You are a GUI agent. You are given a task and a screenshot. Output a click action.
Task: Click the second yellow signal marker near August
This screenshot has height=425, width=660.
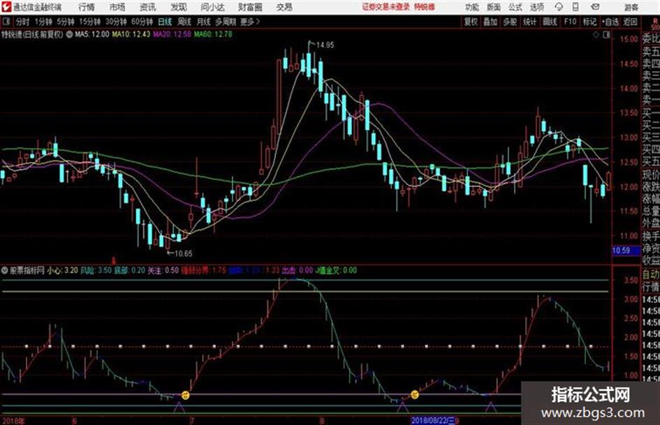tap(415, 394)
